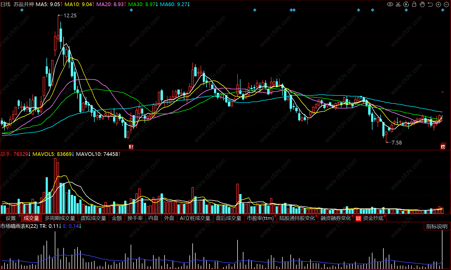The width and height of the screenshot is (451, 270).
Task: Open the 融资融券变化 tab
Action: [336, 218]
